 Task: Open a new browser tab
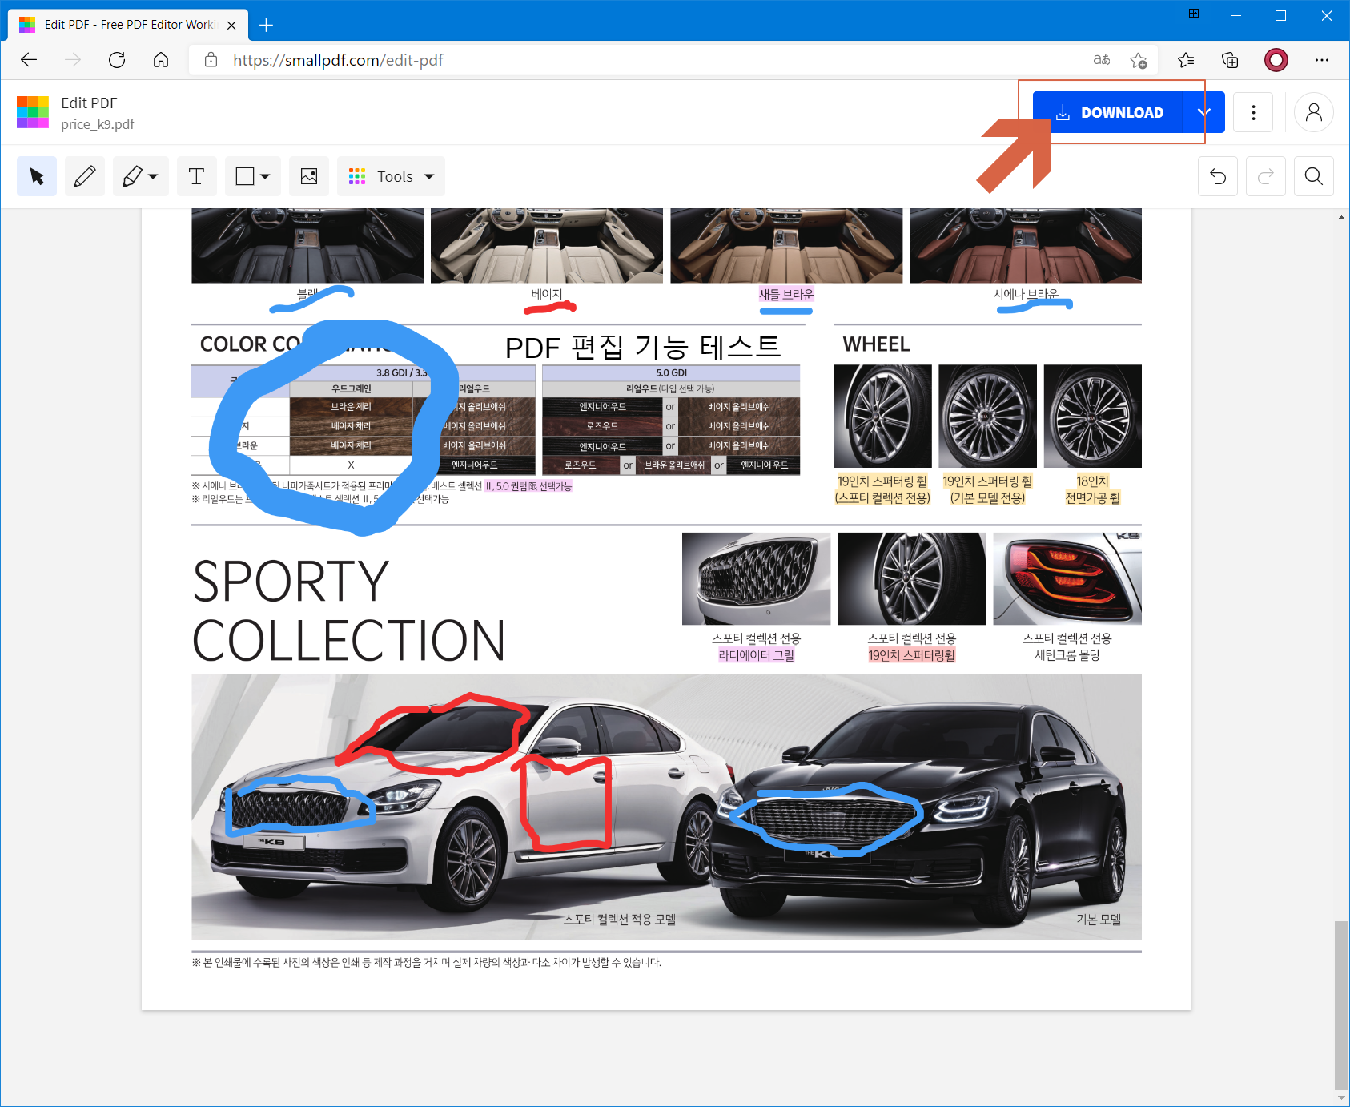point(266,25)
